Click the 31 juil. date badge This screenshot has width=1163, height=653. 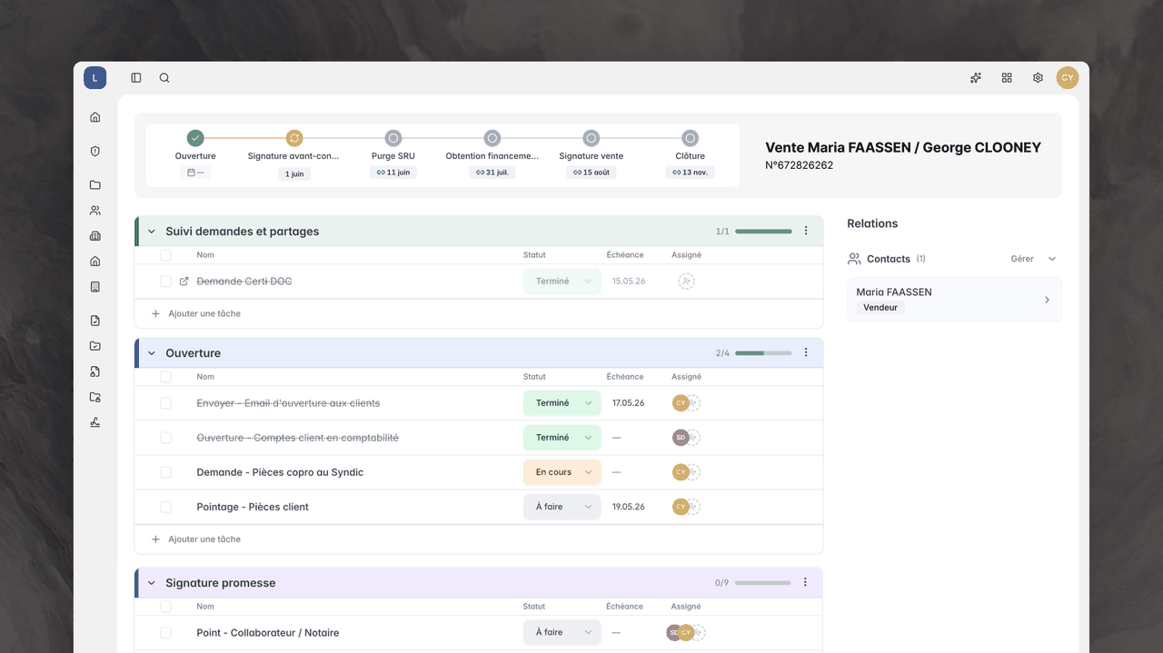click(x=492, y=172)
